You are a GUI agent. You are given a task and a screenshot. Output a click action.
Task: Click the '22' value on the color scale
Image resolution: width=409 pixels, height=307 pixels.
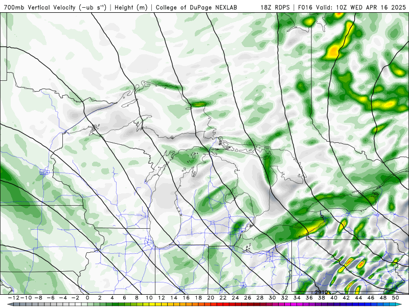[x=223, y=298]
